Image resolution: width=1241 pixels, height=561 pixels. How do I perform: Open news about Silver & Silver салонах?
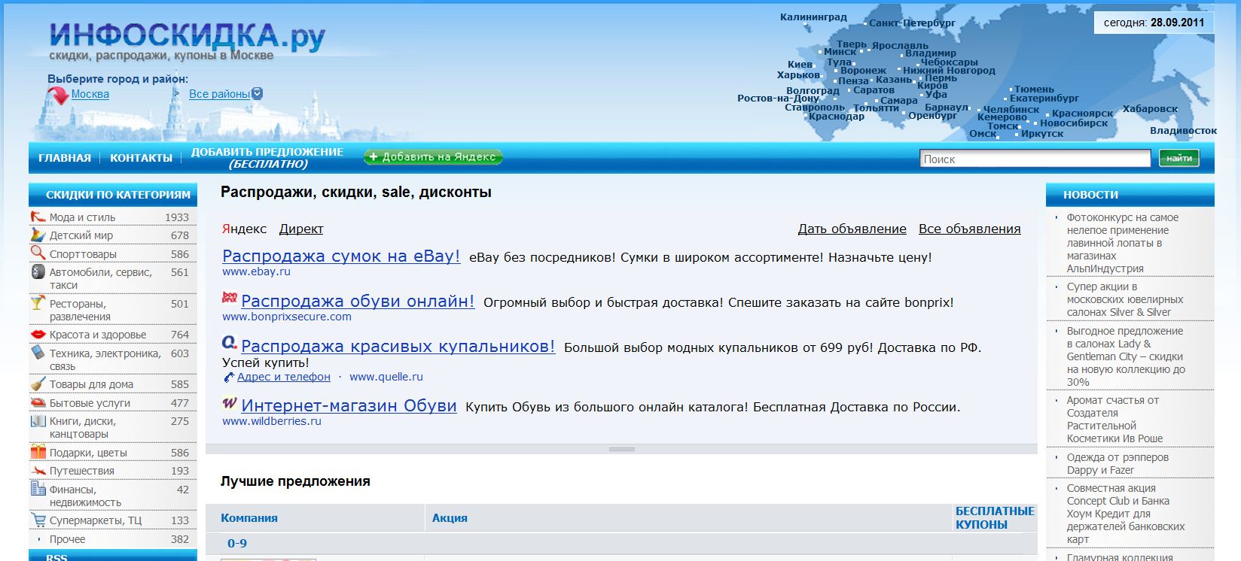(1125, 299)
